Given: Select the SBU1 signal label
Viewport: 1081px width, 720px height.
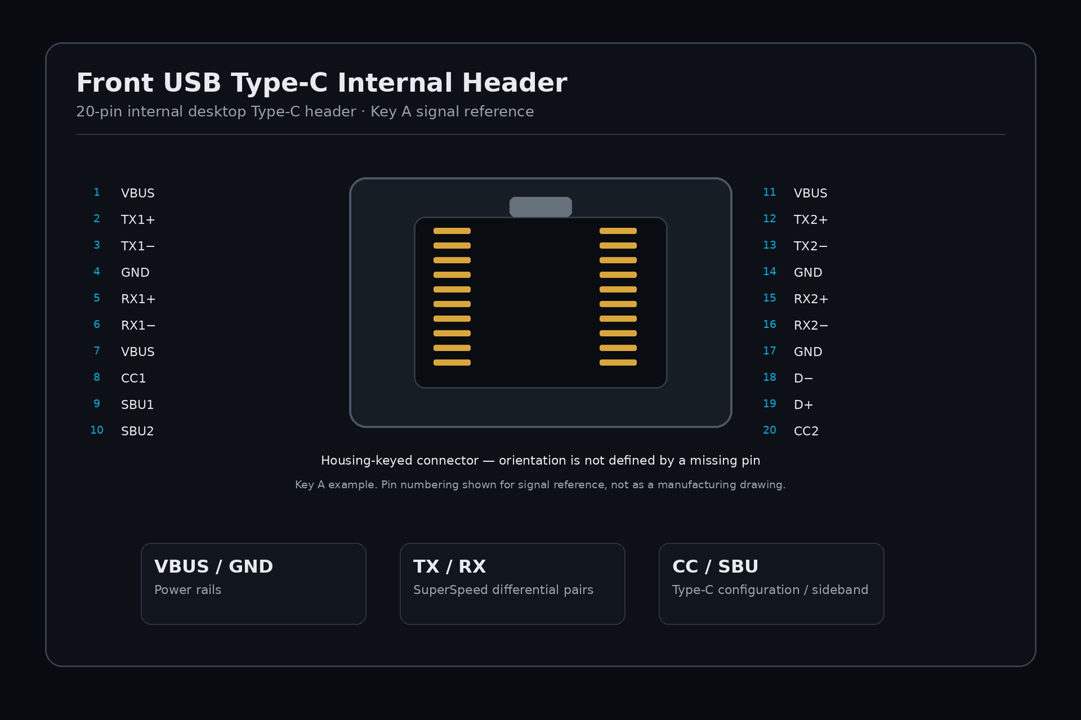Looking at the screenshot, I should pos(137,404).
